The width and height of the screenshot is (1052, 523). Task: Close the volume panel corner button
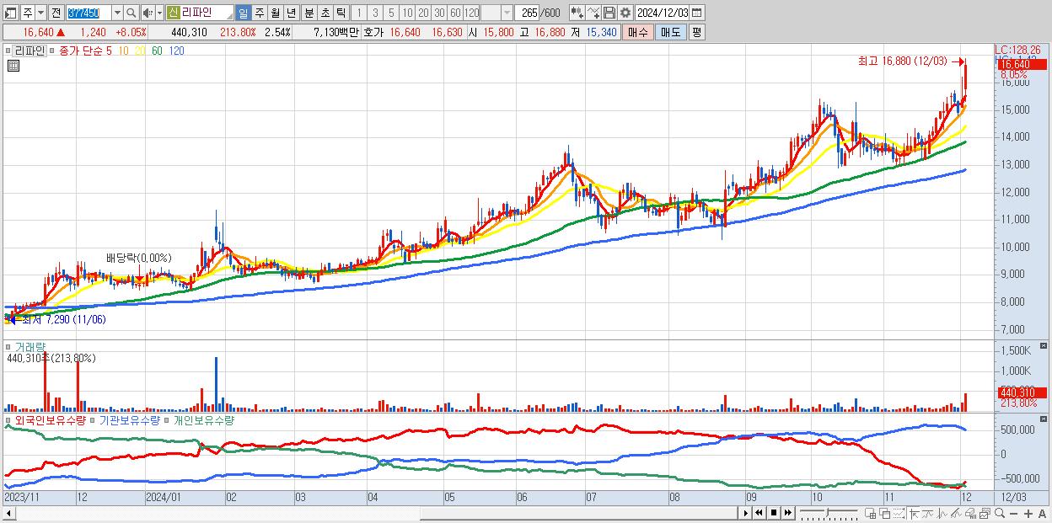point(1045,346)
